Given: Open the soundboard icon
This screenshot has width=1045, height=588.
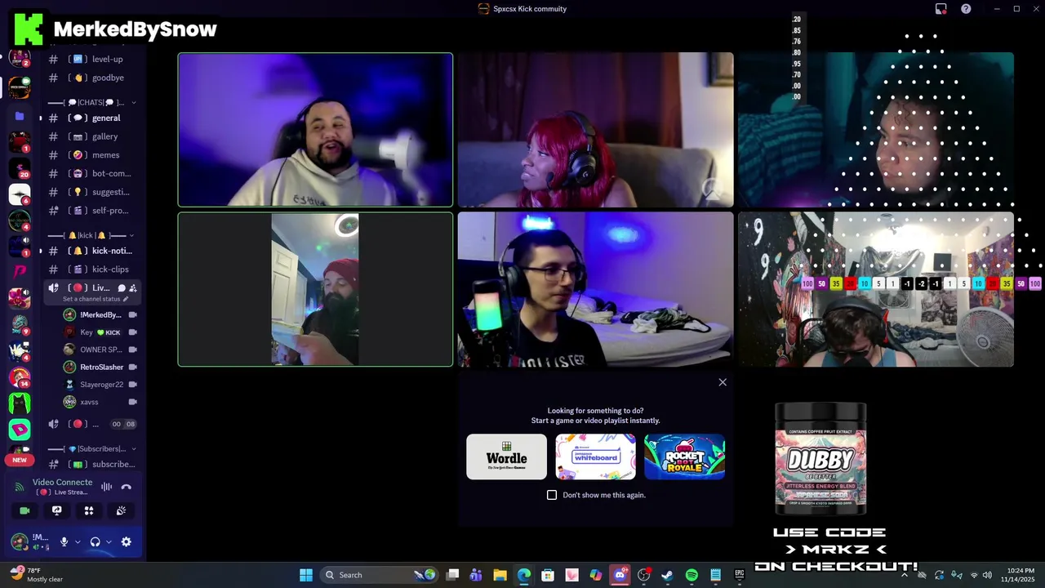Looking at the screenshot, I should [121, 510].
